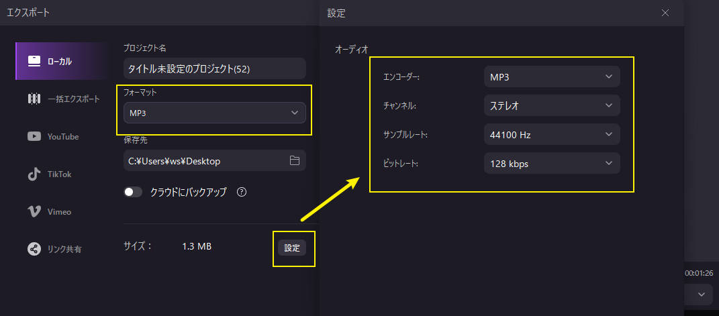
Task: Open the エンコーダー MP3 dropdown
Action: 552,77
